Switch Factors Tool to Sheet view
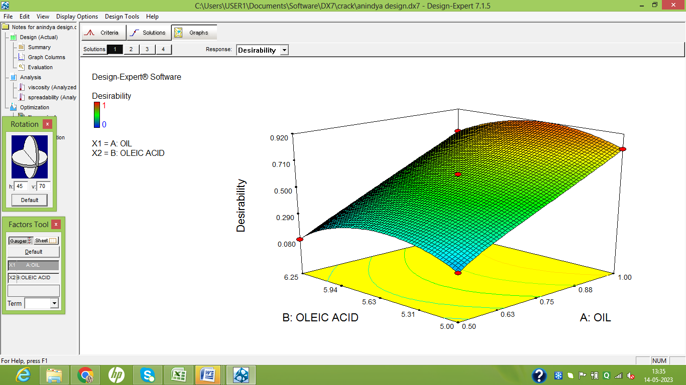This screenshot has height=385, width=686. pos(46,241)
